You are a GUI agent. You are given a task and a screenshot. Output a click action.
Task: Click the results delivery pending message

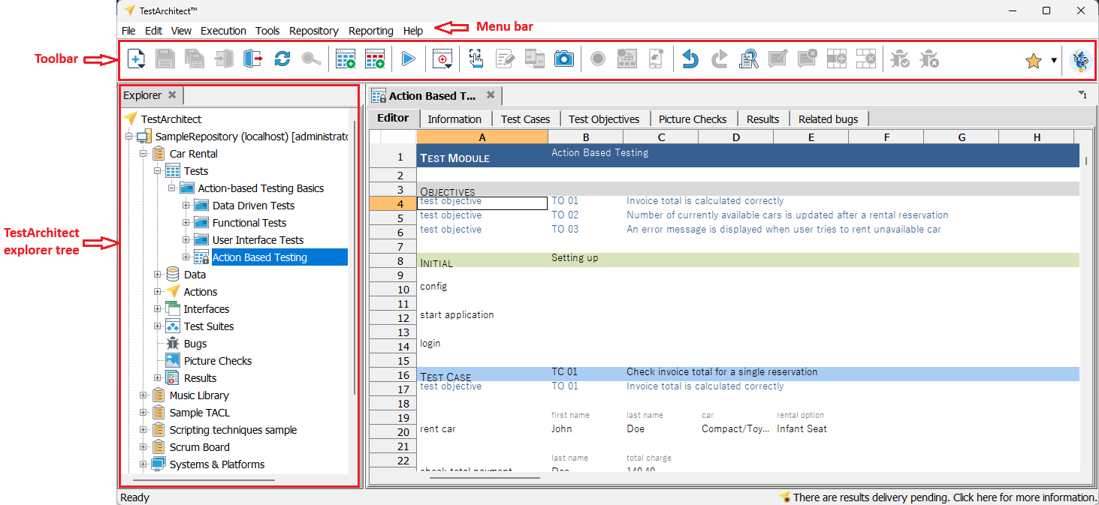[944, 497]
